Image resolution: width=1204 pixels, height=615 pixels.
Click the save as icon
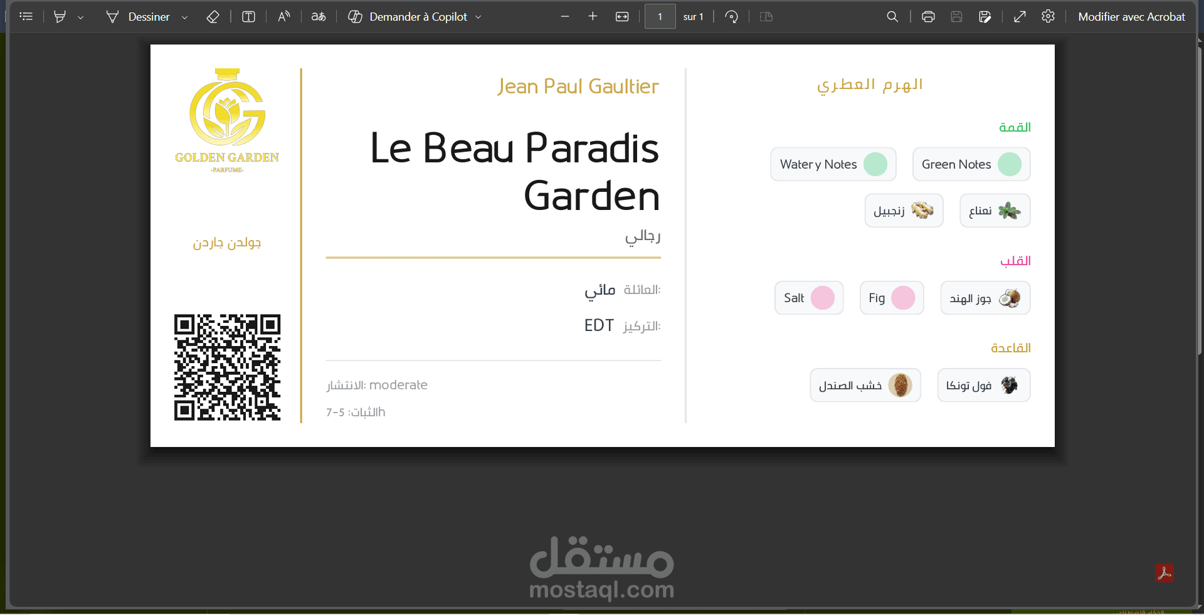985,17
